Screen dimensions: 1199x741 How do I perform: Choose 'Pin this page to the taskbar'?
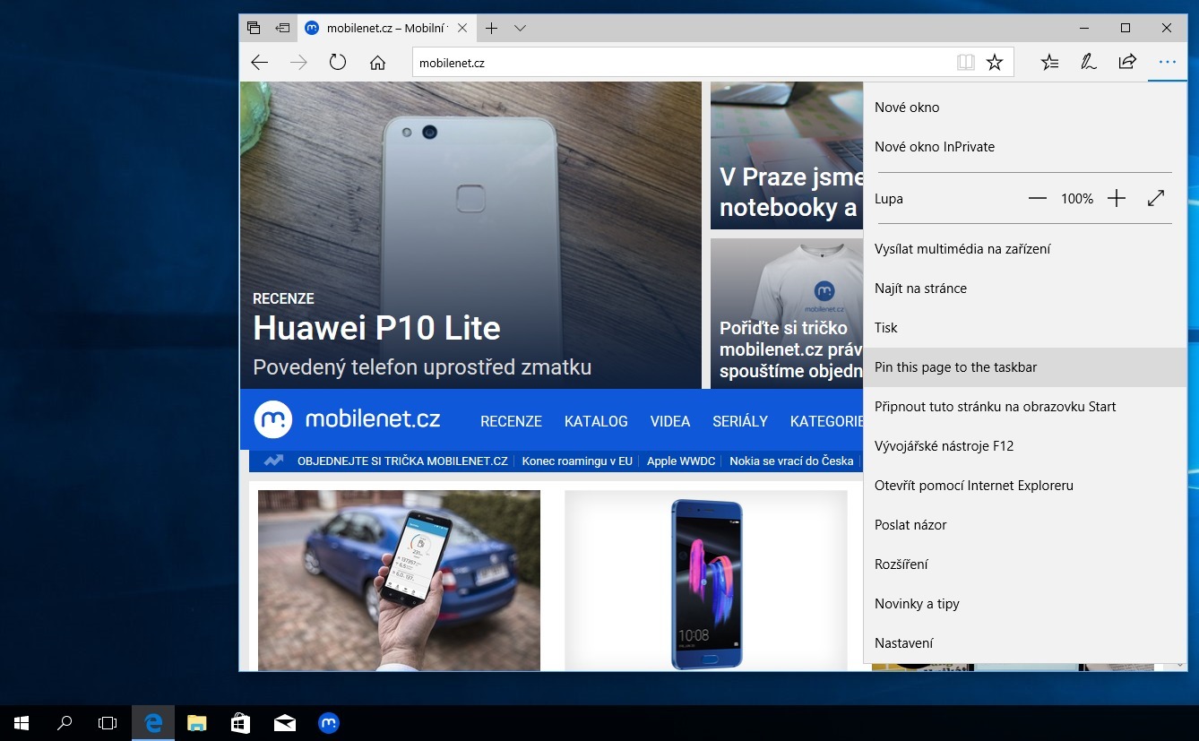click(955, 366)
